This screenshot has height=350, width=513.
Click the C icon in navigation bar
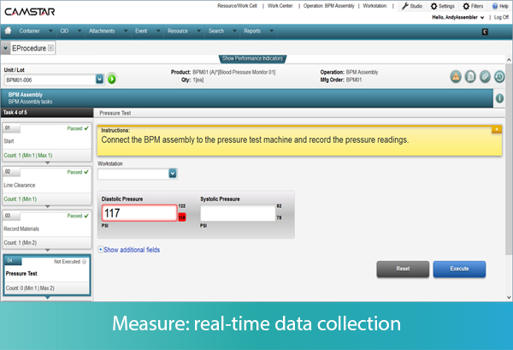pos(485,32)
